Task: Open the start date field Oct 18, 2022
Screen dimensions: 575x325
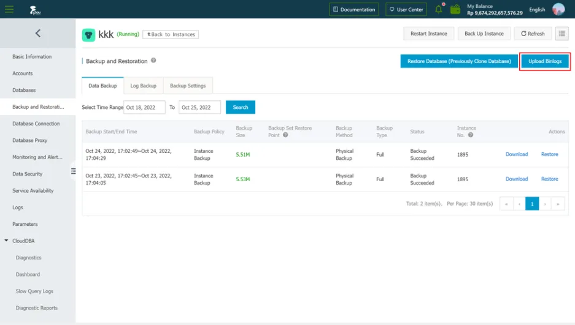Action: 144,107
